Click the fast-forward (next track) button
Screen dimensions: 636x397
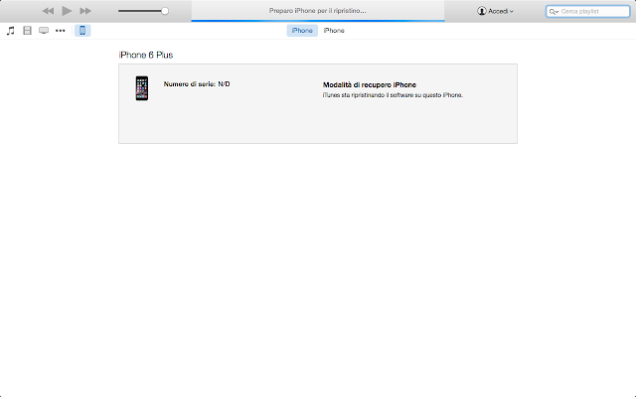[85, 11]
